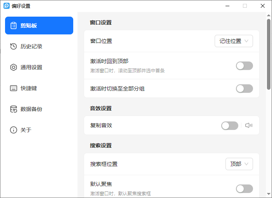The width and height of the screenshot is (272, 198).
Task: Enable 激活时回到顶部 switch
Action: point(244,66)
